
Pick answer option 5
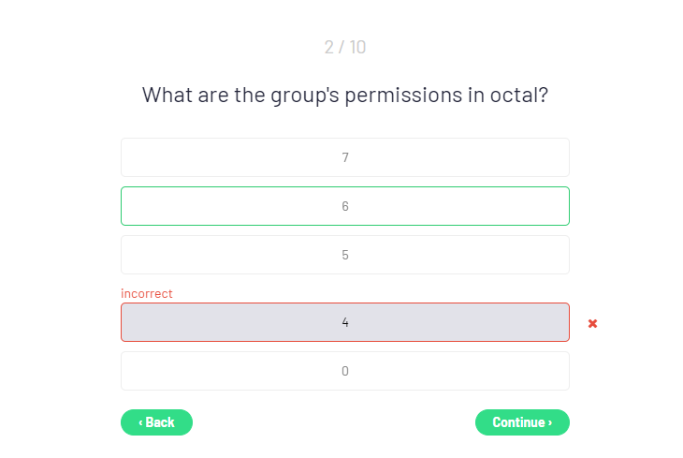point(345,255)
